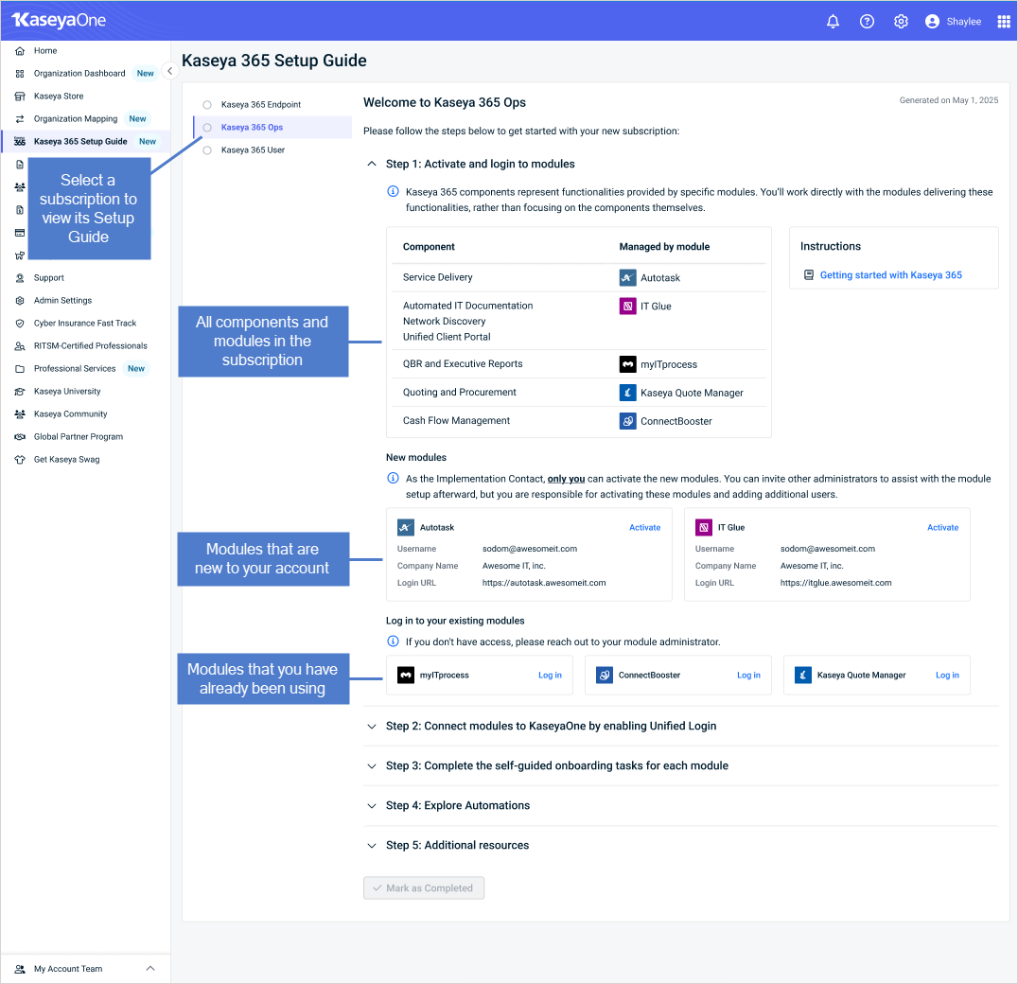Click the Cash Flow Management row

tap(578, 421)
